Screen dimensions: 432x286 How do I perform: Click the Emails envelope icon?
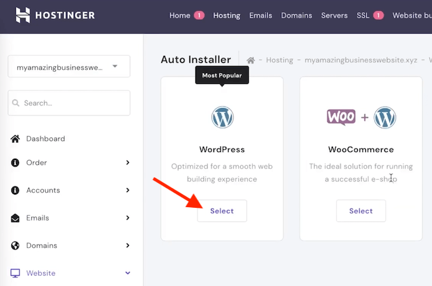[x=15, y=217]
